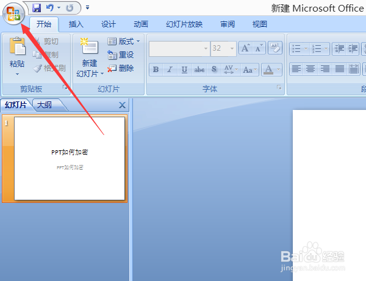366x281 pixels.
Task: Open the font color dropdown arrow
Action: coord(278,70)
